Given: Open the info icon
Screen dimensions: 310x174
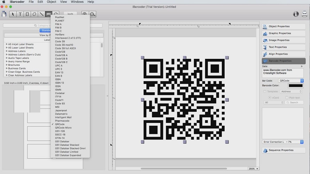Looking at the screenshot, I should coord(296,14).
